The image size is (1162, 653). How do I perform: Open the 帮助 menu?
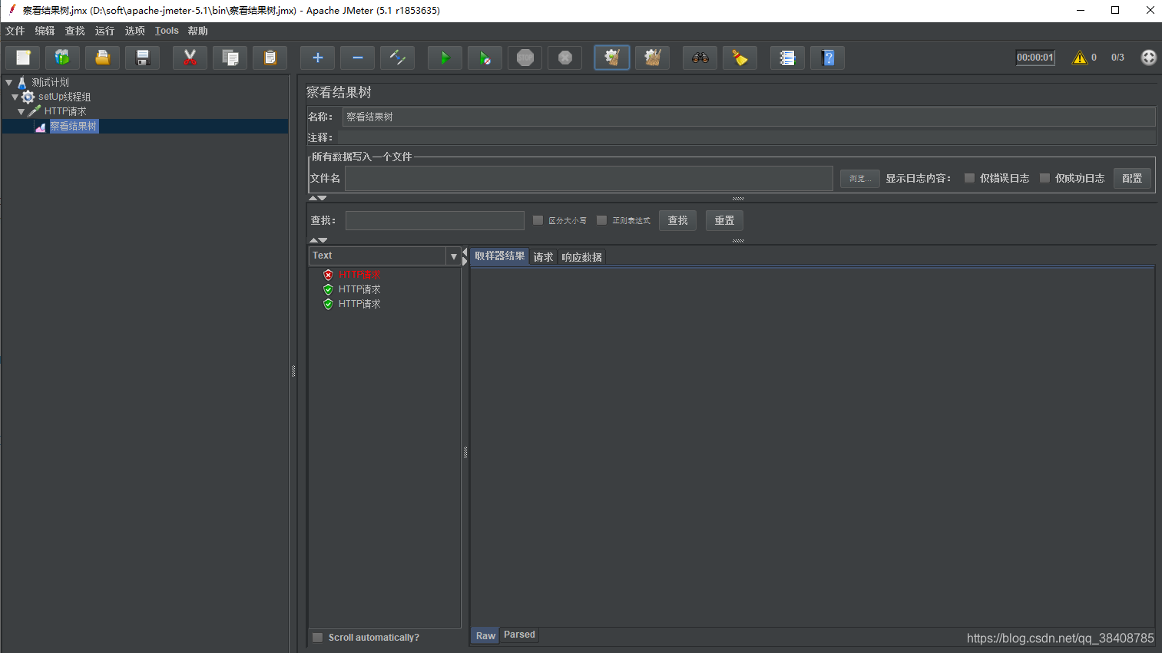click(x=198, y=31)
